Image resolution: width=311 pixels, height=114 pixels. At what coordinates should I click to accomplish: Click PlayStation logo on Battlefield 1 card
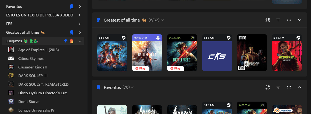click(x=158, y=38)
